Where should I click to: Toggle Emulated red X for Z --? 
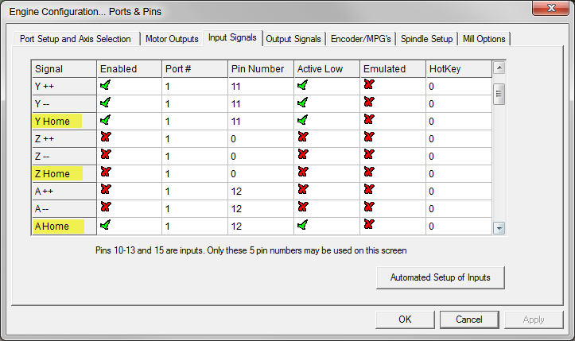click(x=369, y=154)
